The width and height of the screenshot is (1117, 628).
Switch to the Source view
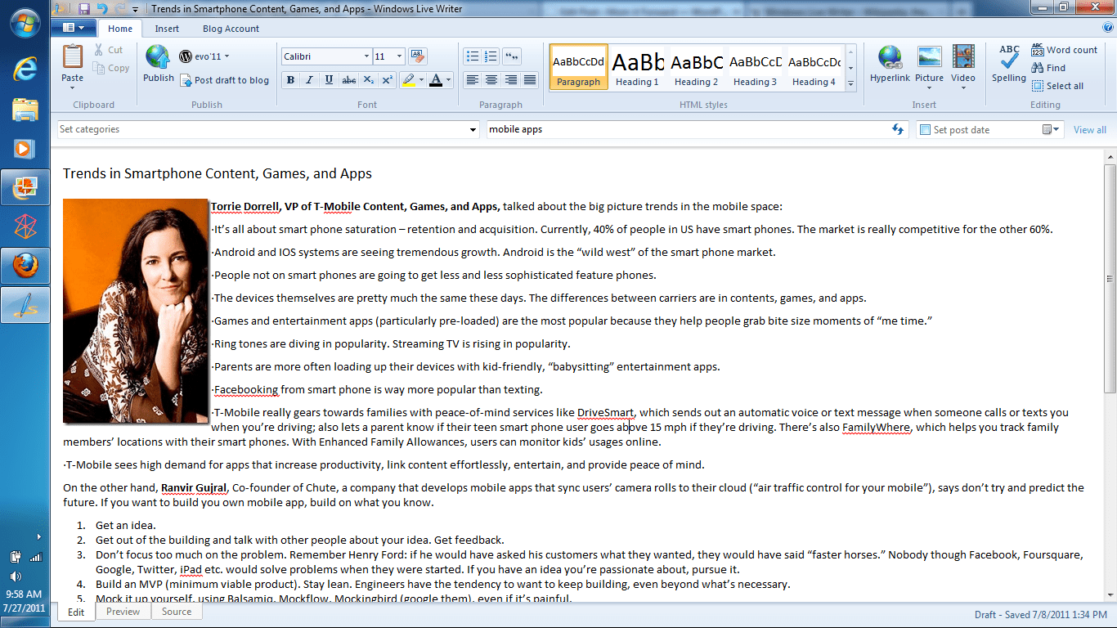tap(177, 611)
